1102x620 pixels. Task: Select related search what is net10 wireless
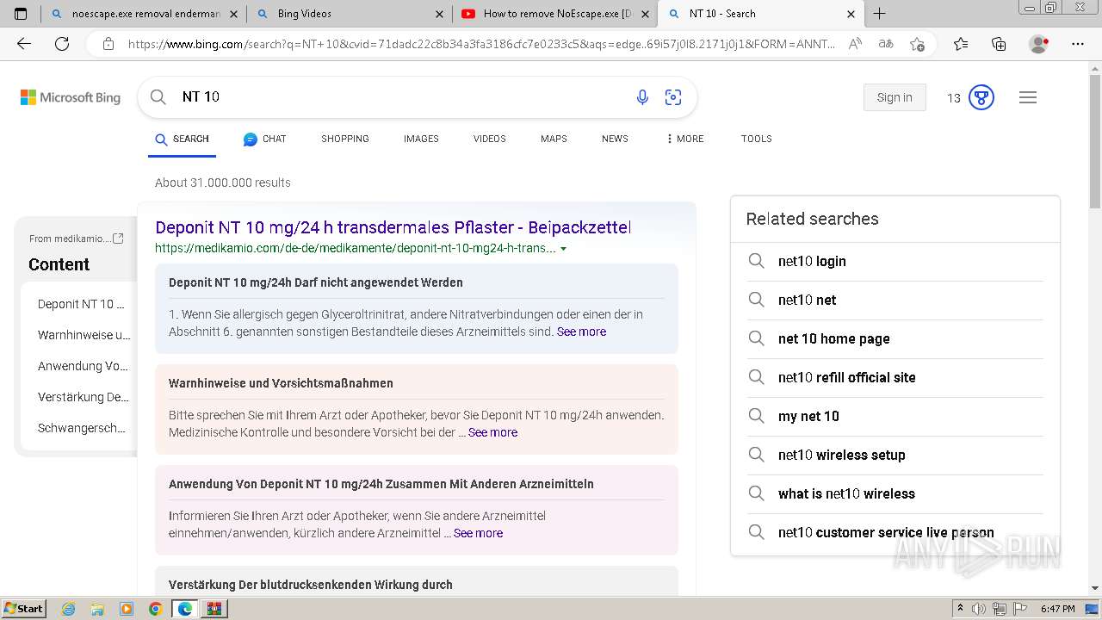pyautogui.click(x=895, y=493)
